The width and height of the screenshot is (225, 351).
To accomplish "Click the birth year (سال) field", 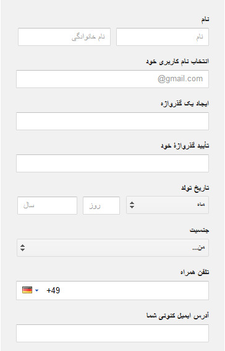I will click(48, 205).
